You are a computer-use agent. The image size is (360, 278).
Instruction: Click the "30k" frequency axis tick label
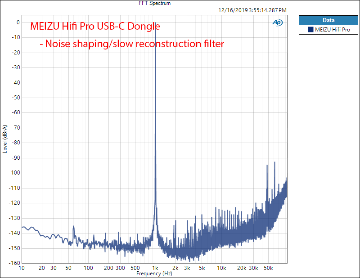coord(253,268)
